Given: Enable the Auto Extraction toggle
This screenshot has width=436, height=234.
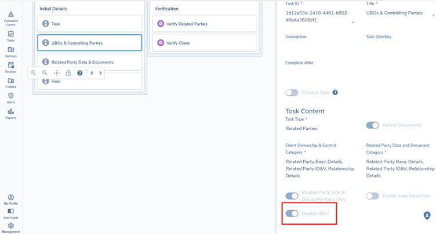Looking at the screenshot, I should click(x=372, y=196).
